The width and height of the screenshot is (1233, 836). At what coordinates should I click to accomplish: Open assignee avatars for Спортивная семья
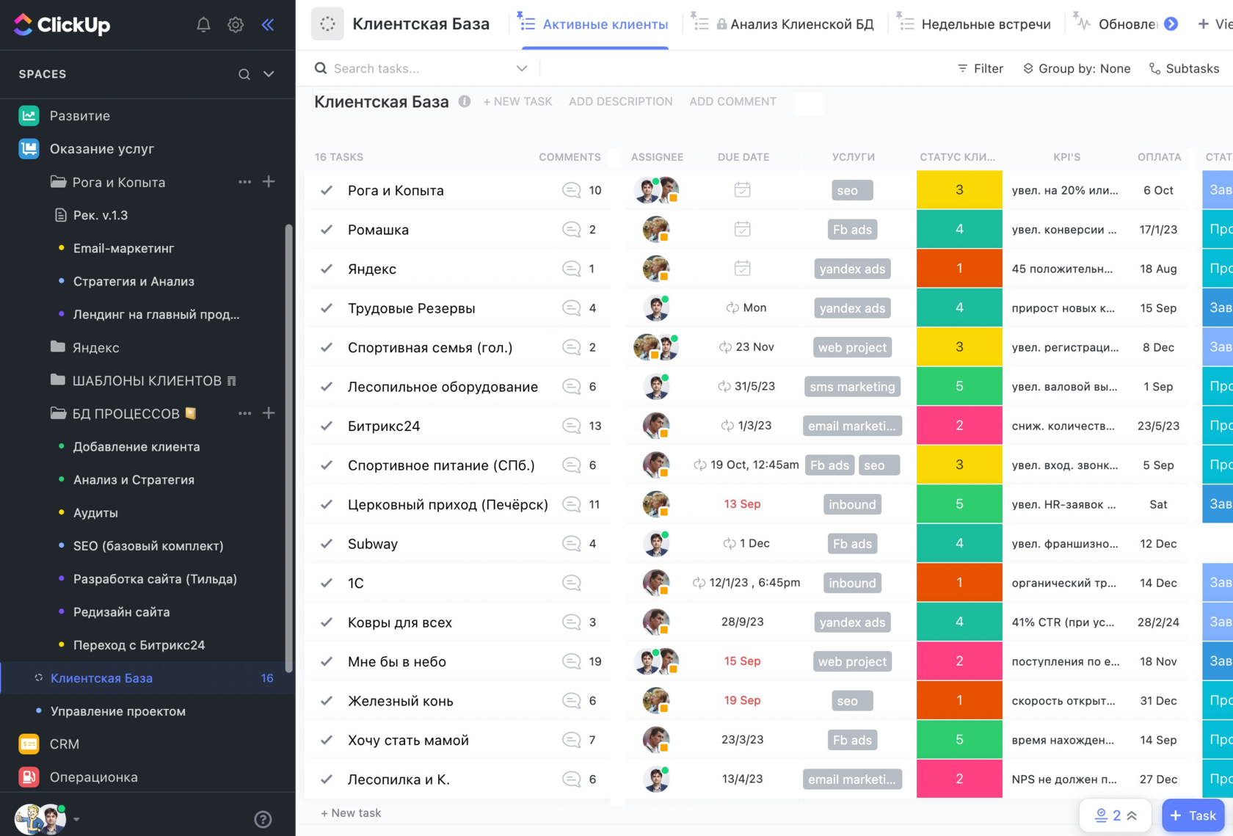point(656,347)
